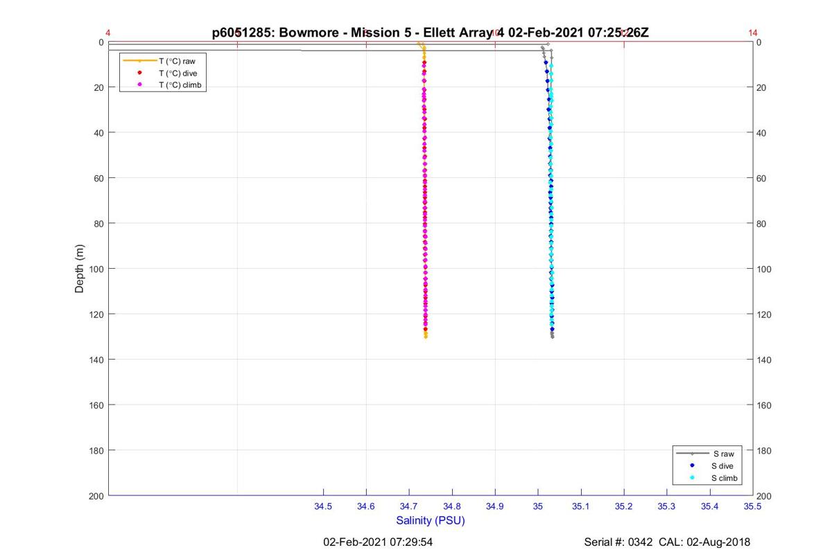Click depth tick '180' on left axis

[x=96, y=450]
